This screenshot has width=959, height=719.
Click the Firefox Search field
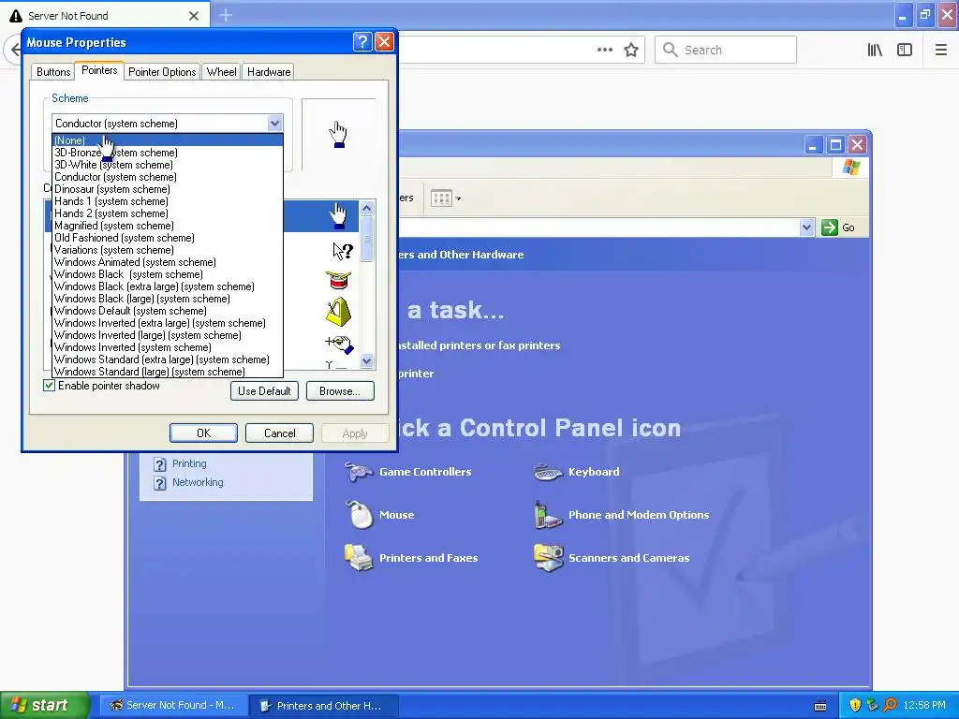tap(726, 50)
